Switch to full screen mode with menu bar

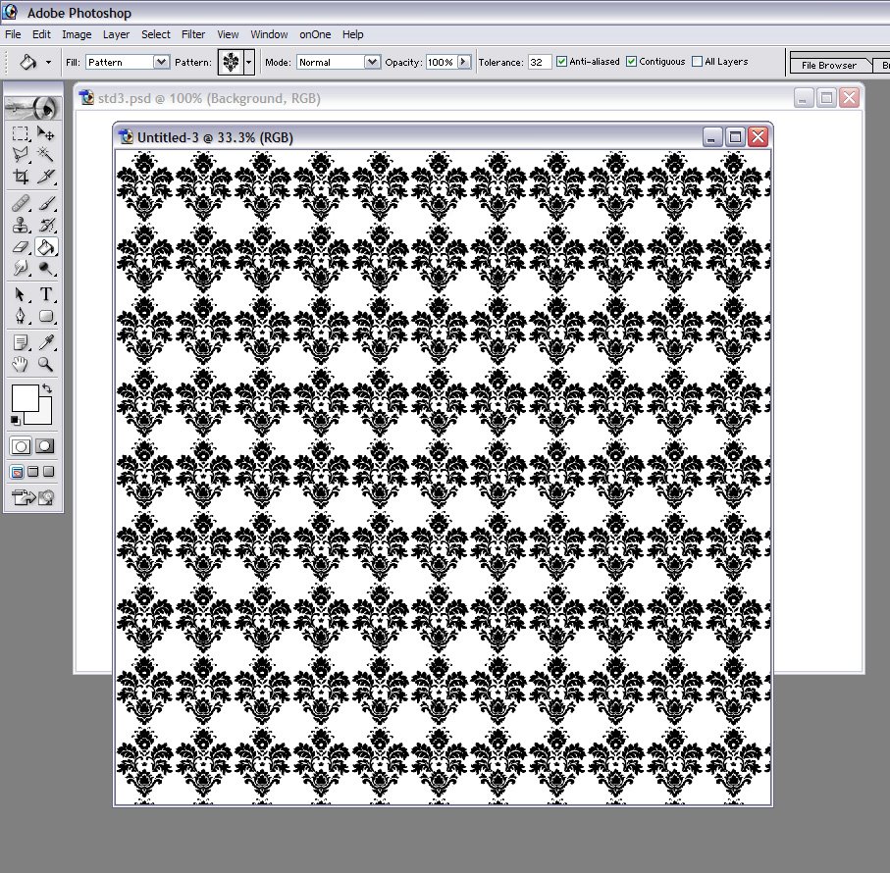point(33,472)
